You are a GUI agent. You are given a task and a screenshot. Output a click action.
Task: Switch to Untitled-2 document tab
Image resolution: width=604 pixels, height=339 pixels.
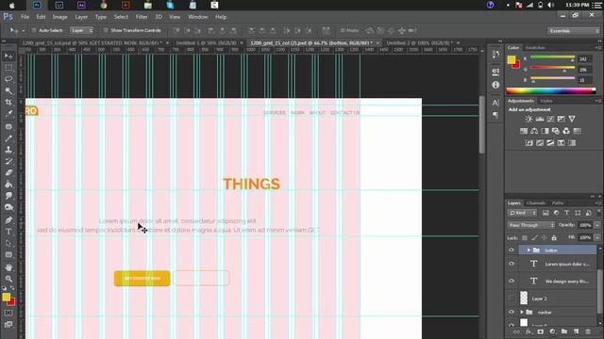click(x=419, y=43)
